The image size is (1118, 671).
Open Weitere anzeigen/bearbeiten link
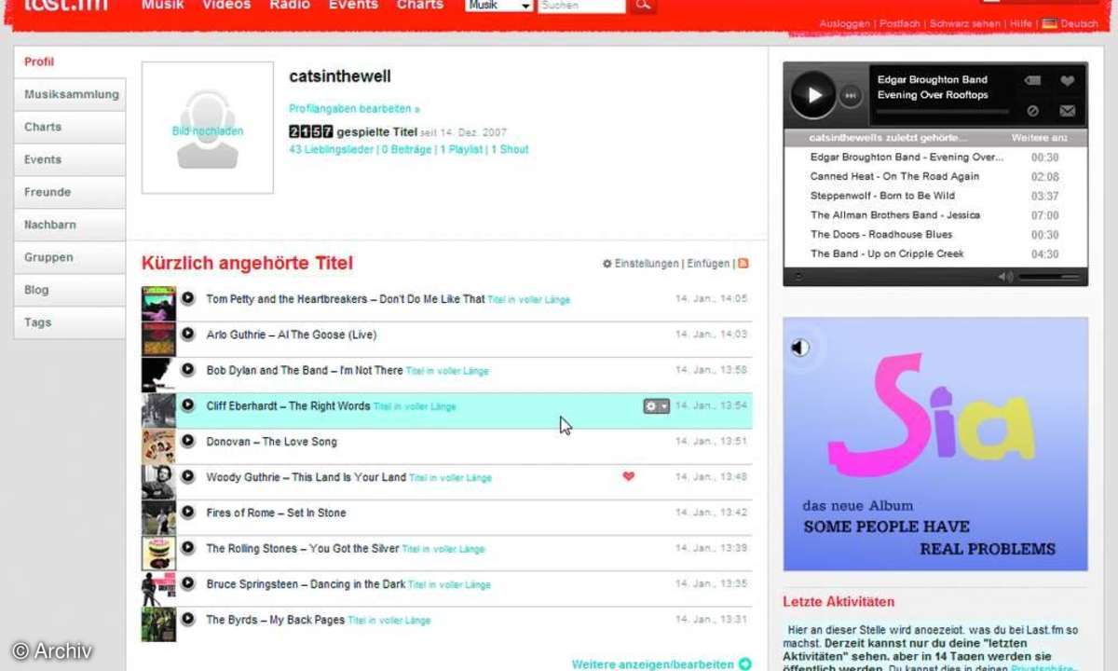point(652,664)
